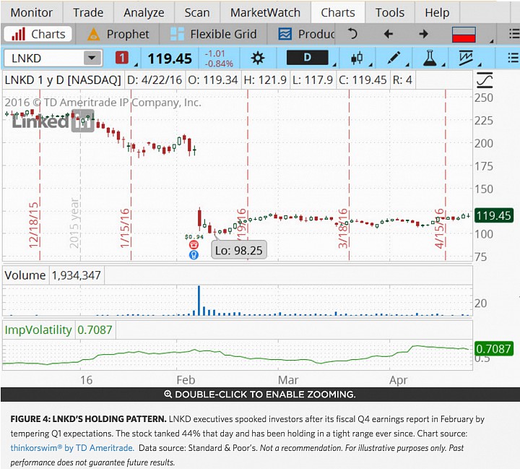Screen dimensions: 520x469
Task: Open the studies flask icon
Action: [430, 58]
